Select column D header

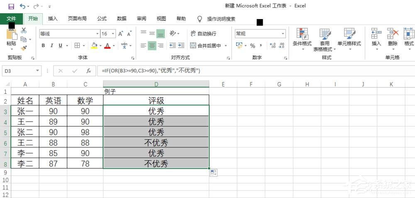pos(156,84)
